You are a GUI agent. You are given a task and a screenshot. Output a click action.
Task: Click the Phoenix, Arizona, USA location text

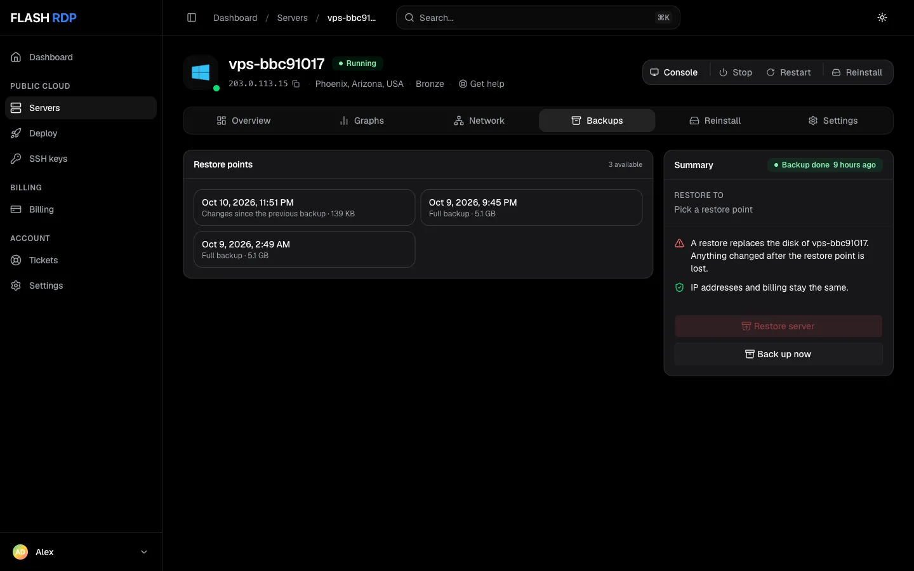click(359, 84)
